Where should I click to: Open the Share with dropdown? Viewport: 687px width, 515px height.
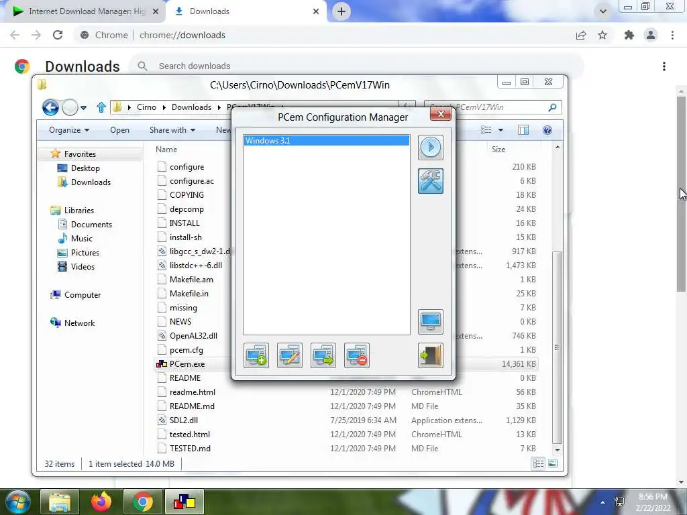pyautogui.click(x=172, y=130)
